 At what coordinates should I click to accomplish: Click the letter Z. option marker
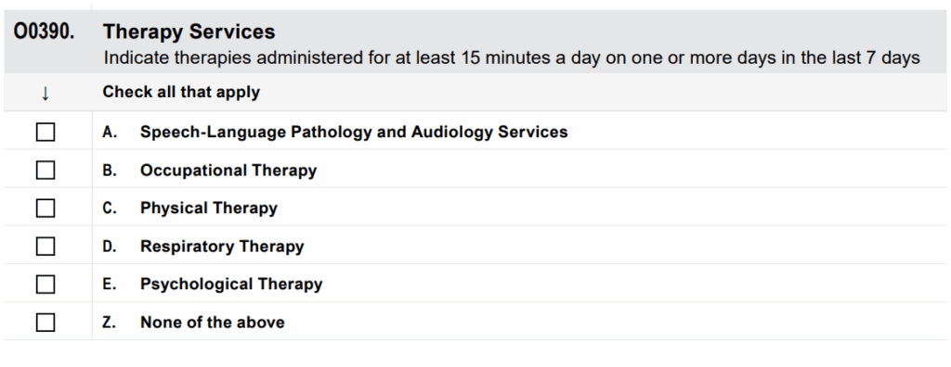coord(110,323)
